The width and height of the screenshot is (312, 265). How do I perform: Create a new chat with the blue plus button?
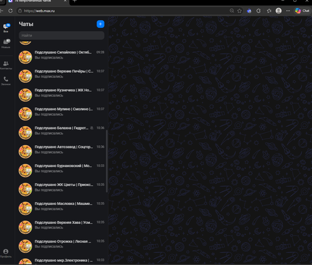click(100, 24)
